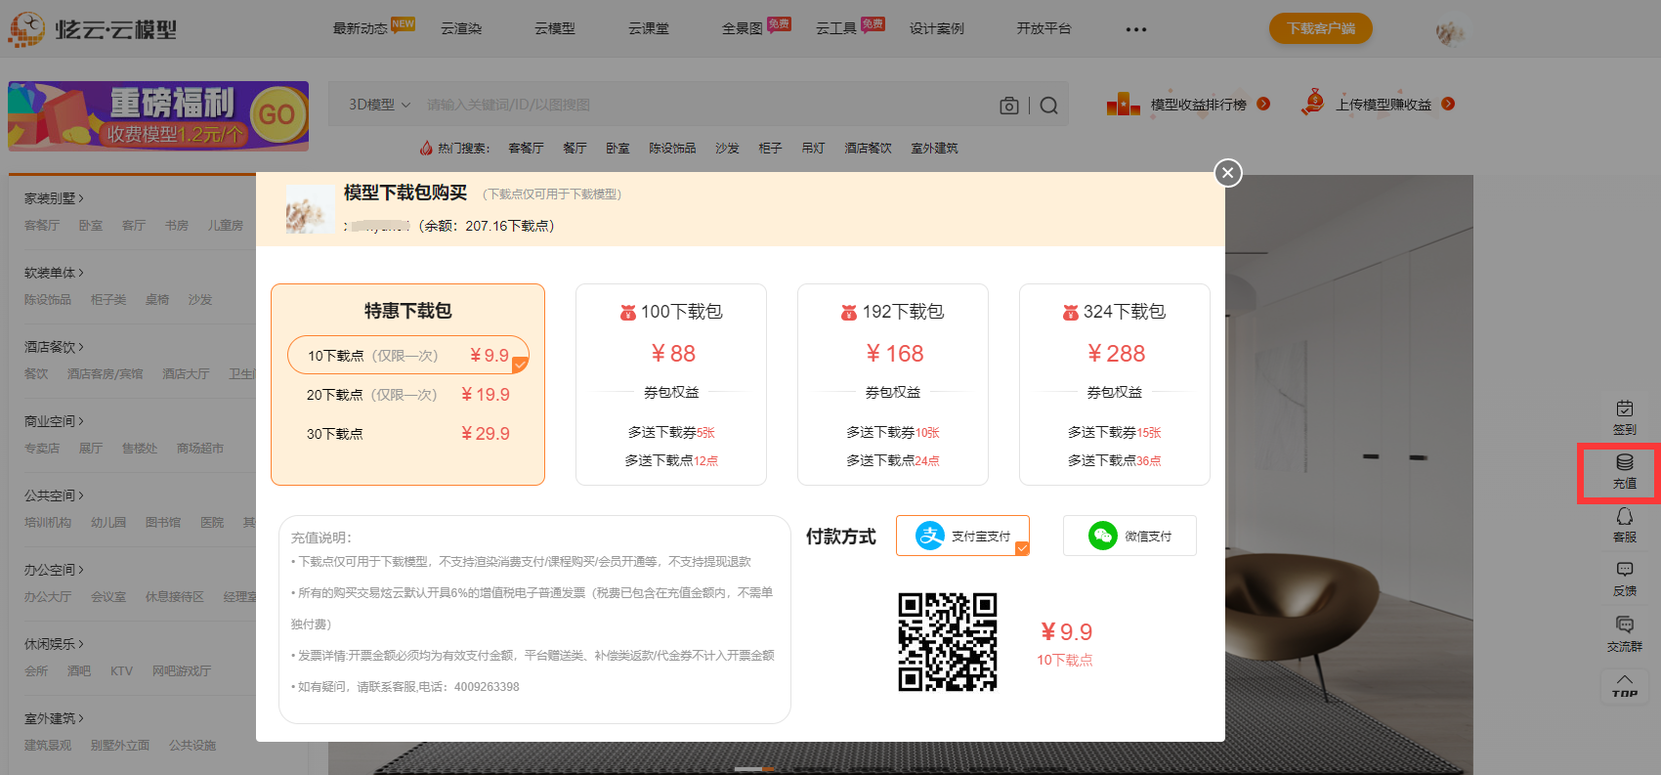Open the 云渲染 navigation tab
Viewport: 1661px width, 775px height.
pyautogui.click(x=461, y=29)
